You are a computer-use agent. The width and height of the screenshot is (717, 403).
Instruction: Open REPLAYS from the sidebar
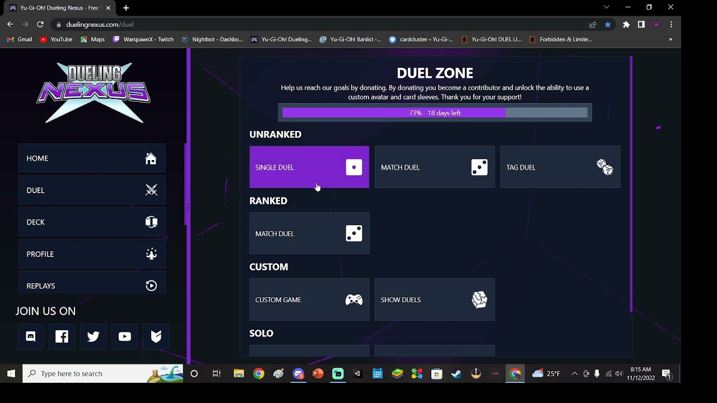point(92,284)
